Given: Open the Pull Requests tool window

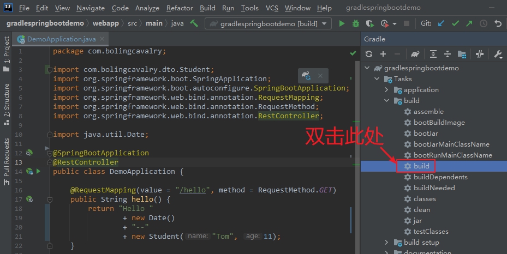Looking at the screenshot, I should click(7, 162).
